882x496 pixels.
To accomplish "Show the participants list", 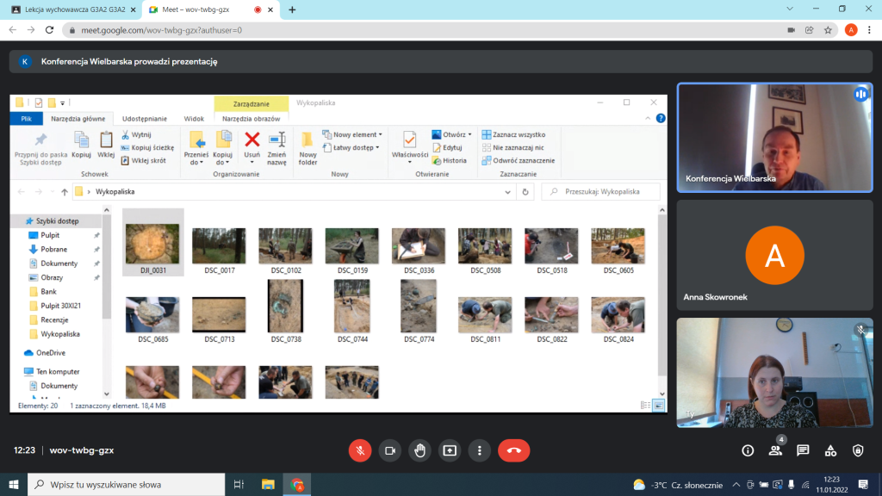I will point(775,450).
